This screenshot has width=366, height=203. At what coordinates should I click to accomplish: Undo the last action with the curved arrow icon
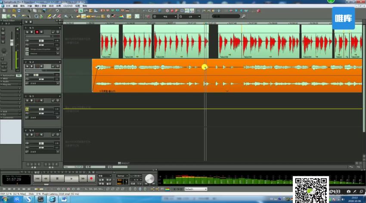pos(57,11)
